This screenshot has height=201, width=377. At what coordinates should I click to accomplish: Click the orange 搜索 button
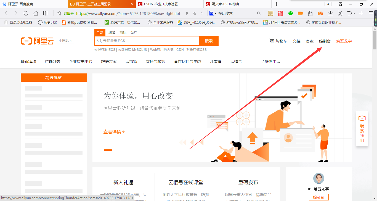[209, 41]
